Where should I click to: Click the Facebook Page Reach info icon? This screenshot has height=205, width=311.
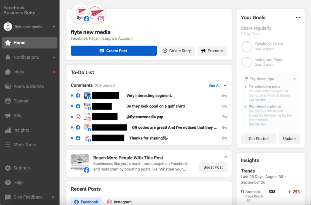pyautogui.click(x=248, y=200)
